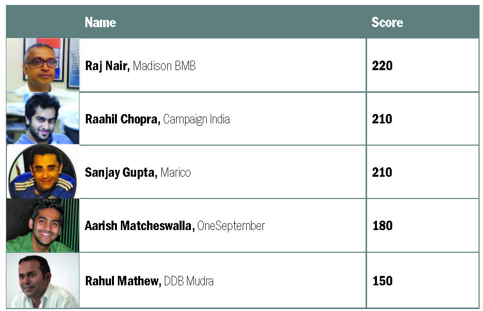The image size is (483, 311).
Task: Click the photo in the Raj Nair row
Action: (x=42, y=65)
